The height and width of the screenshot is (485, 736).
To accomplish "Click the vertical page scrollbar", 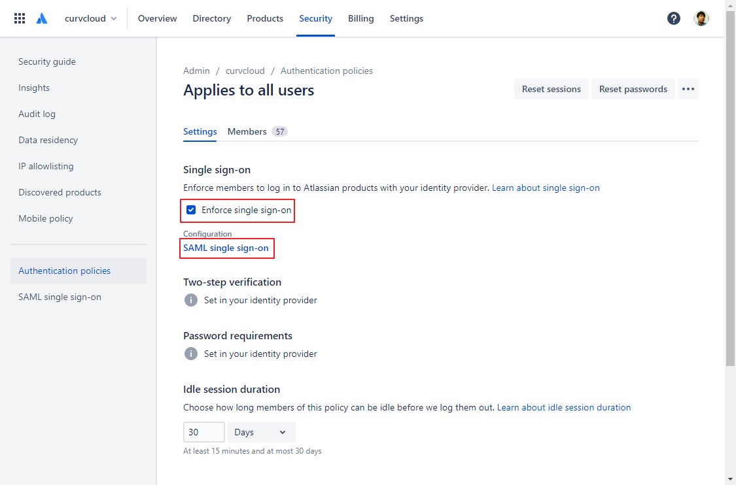I will click(x=730, y=188).
